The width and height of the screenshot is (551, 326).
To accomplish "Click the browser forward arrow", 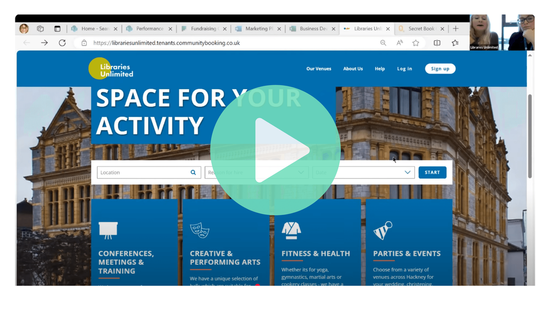I will 44,43.
